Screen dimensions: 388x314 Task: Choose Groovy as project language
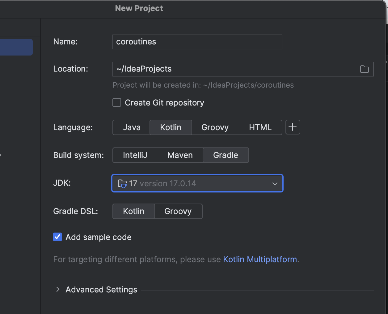(x=215, y=127)
